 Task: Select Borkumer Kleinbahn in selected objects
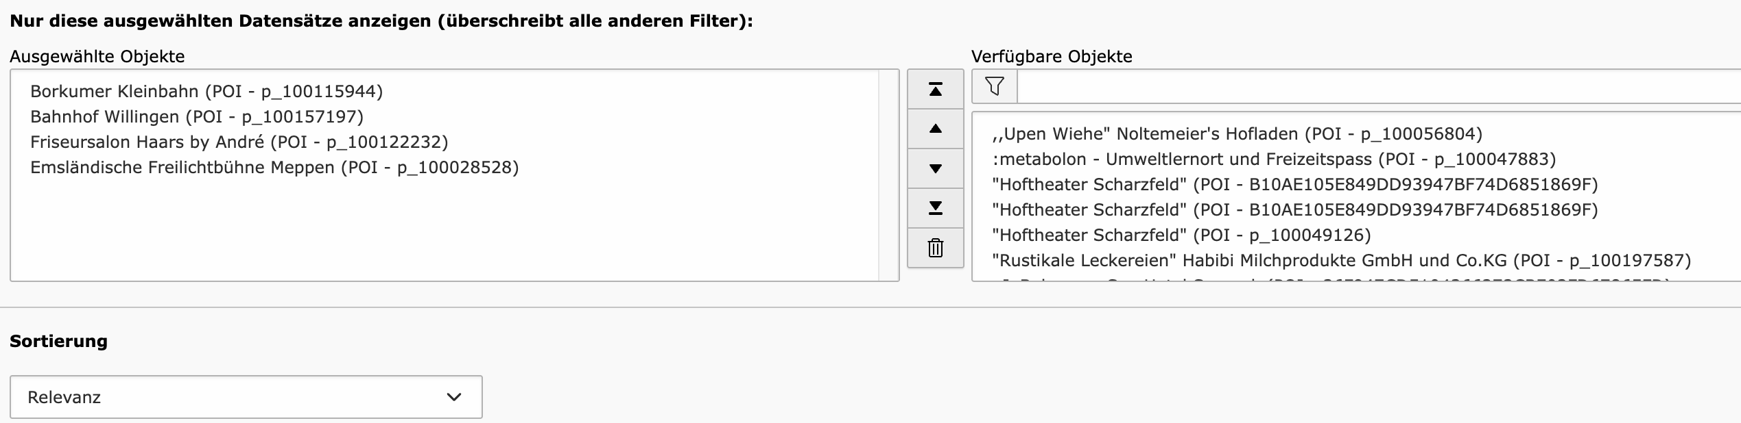(206, 91)
